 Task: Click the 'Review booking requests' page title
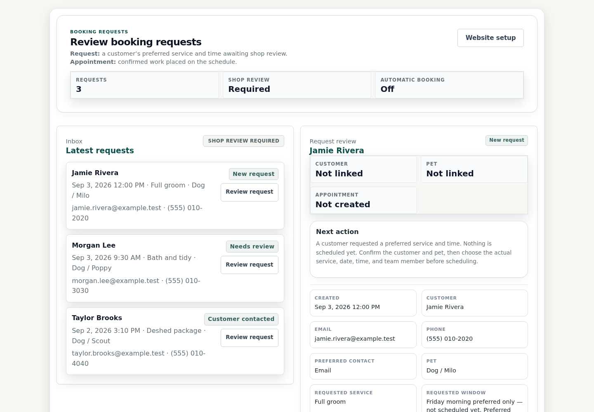point(136,42)
